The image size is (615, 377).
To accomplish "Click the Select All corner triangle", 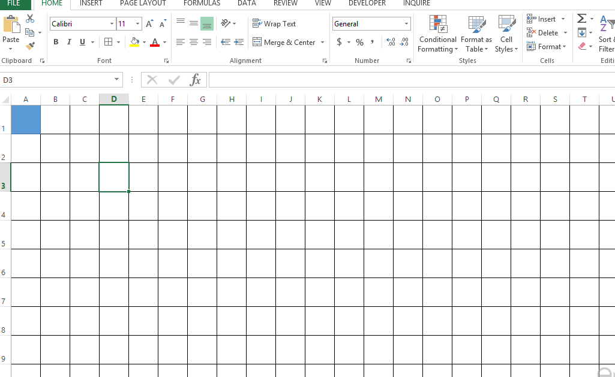I will (x=5, y=99).
